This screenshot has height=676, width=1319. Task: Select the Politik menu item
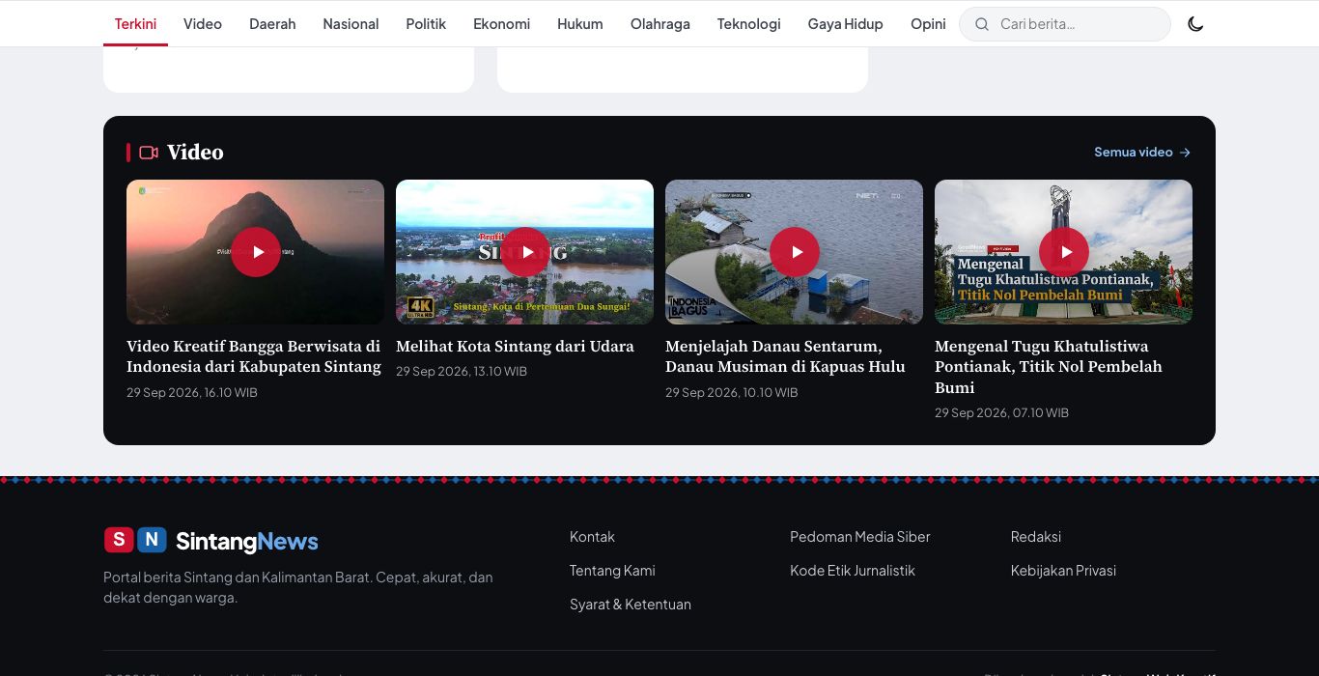coord(426,24)
